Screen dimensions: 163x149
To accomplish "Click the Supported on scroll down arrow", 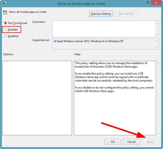I will click(x=157, y=47).
